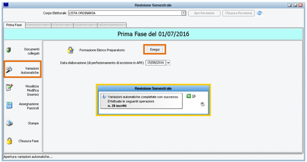Click the 'Formazione Elenco Preparatorio' label
Screen dimensions: 307x162
(x=102, y=50)
